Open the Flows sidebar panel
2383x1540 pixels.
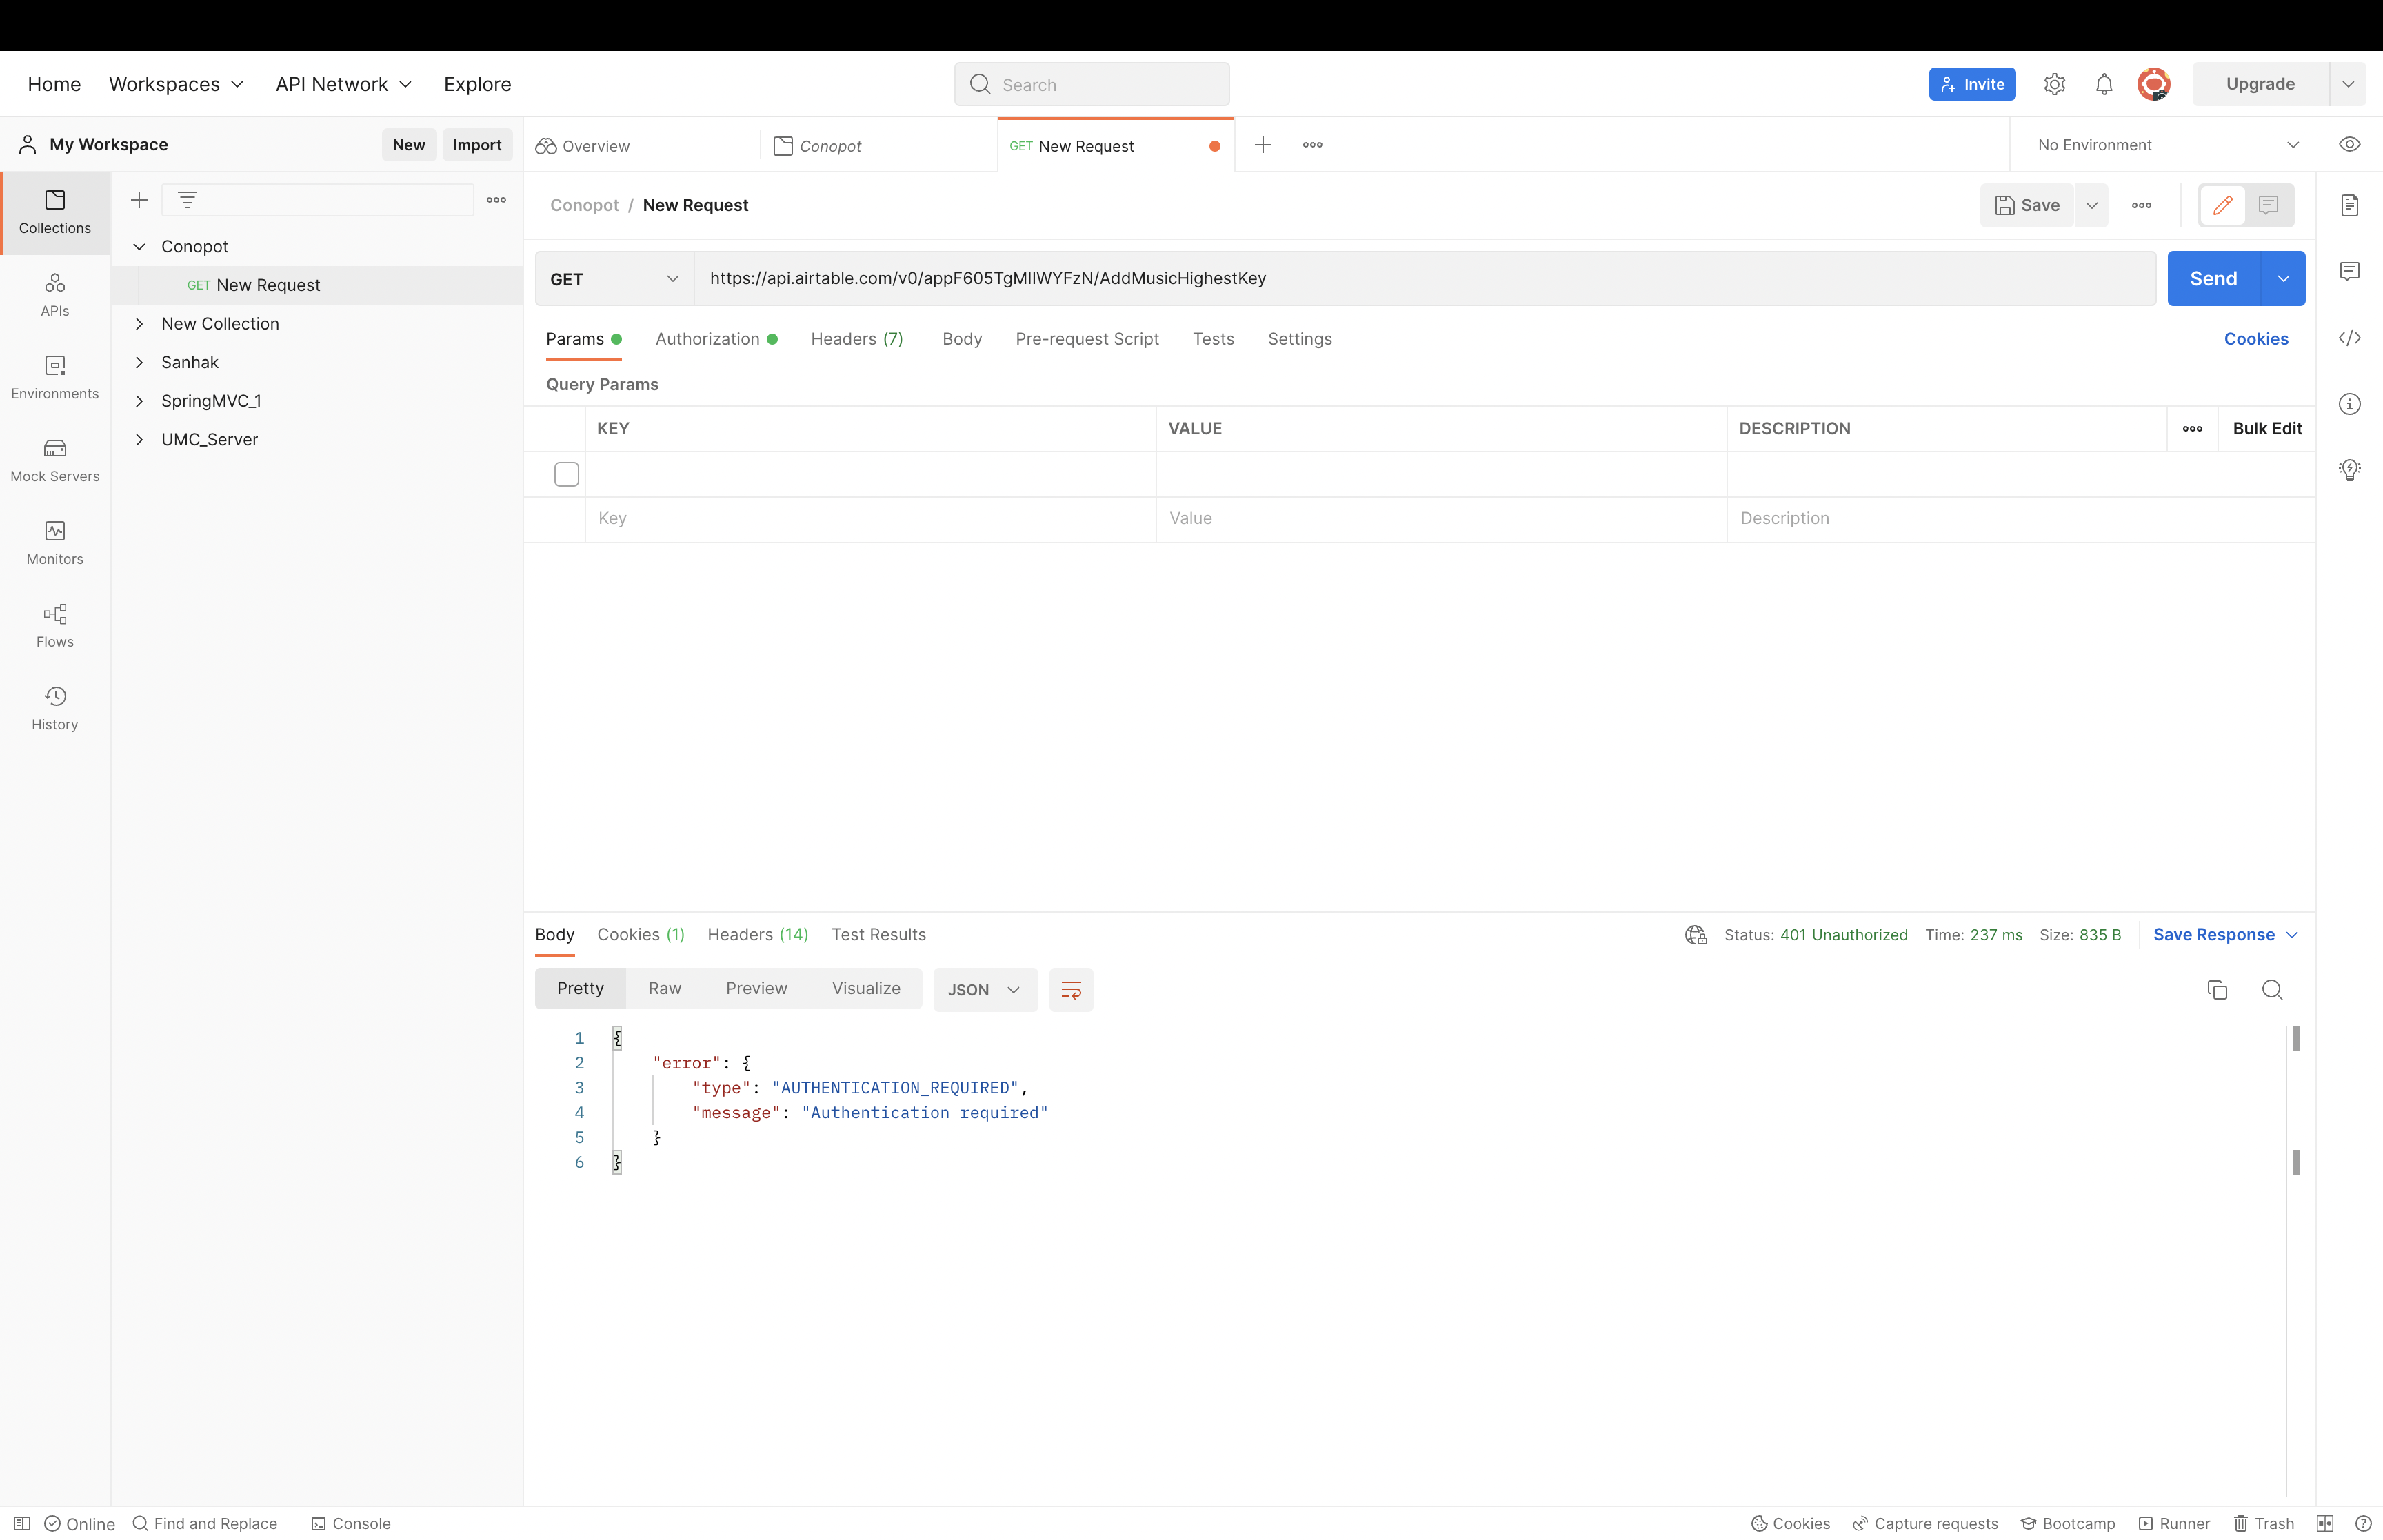[x=55, y=625]
